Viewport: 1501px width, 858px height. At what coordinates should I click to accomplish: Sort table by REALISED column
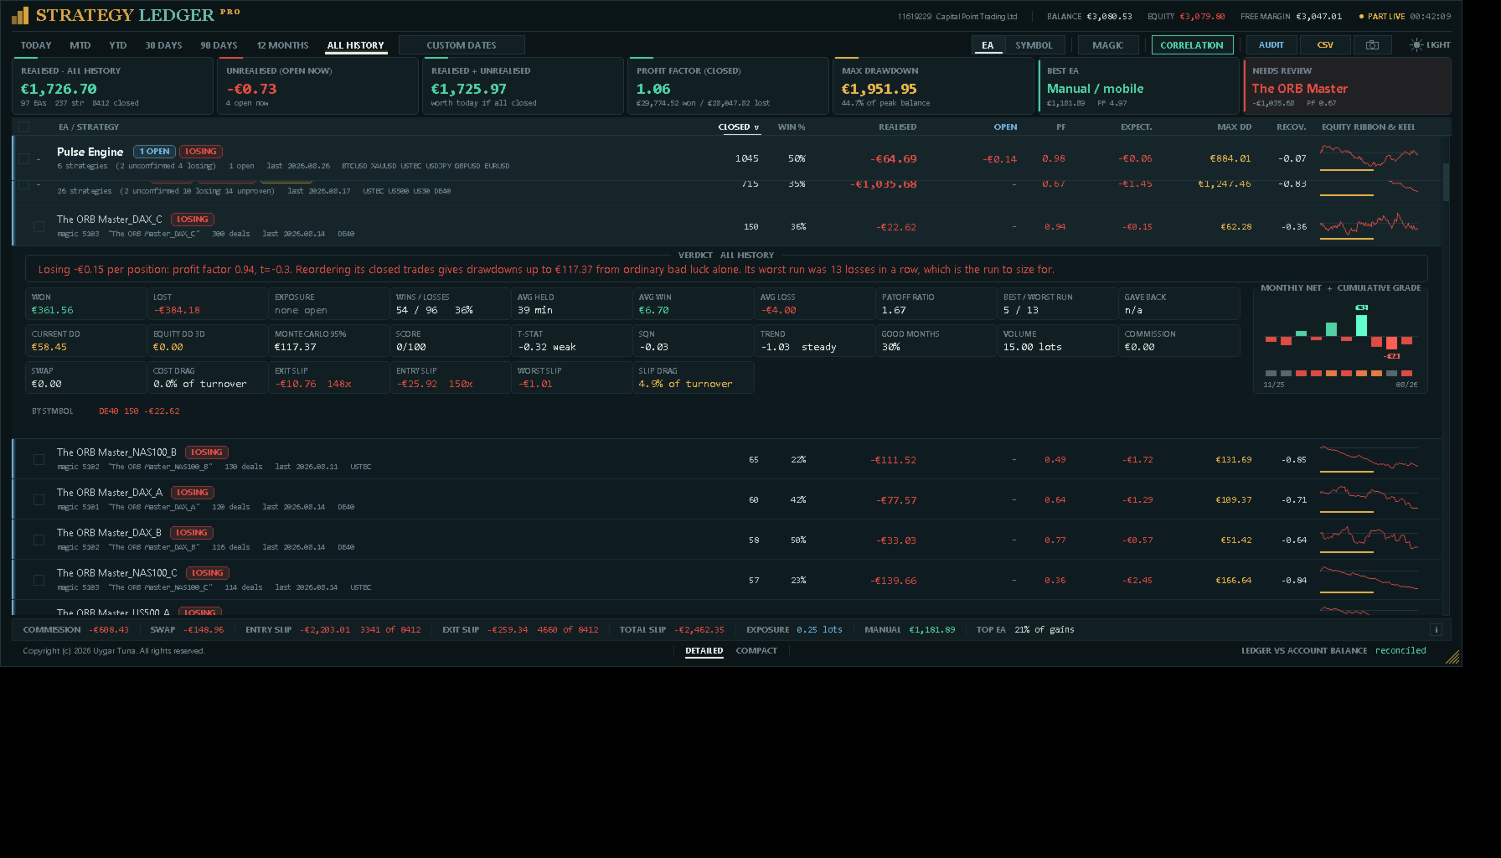(x=897, y=127)
